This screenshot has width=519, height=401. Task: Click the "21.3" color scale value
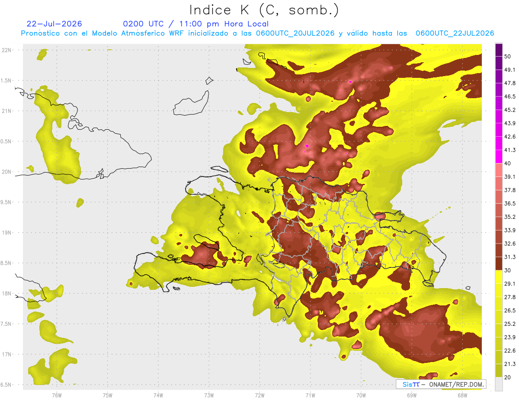(x=510, y=364)
